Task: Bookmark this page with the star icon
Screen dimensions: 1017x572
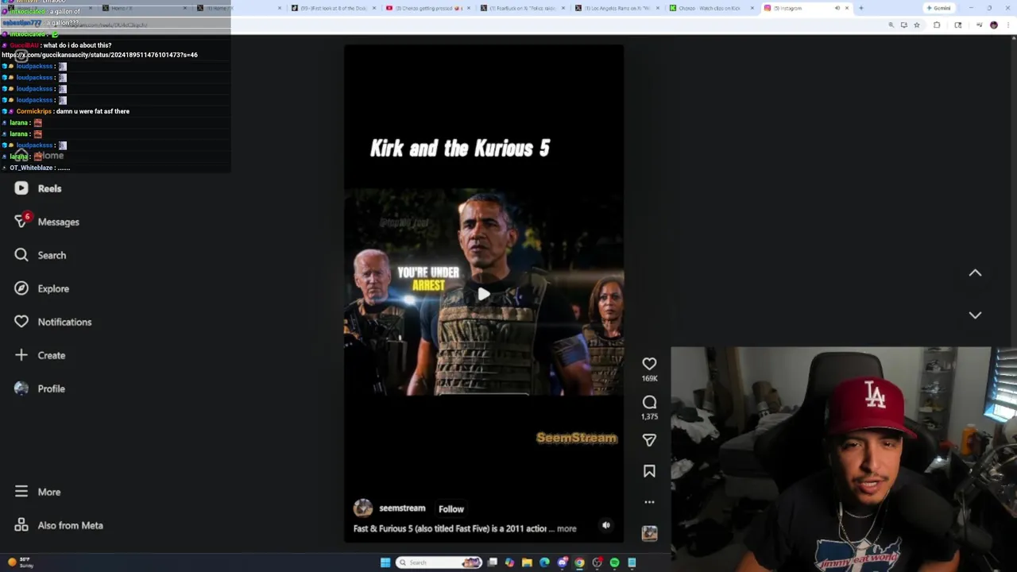Action: click(x=916, y=25)
